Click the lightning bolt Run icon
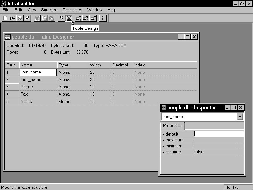 61,18
